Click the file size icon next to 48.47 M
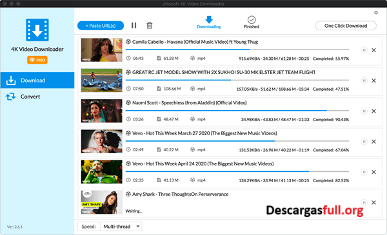 click(x=159, y=119)
